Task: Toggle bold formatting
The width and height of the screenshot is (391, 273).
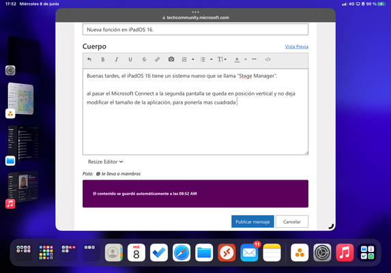Action: [103, 59]
